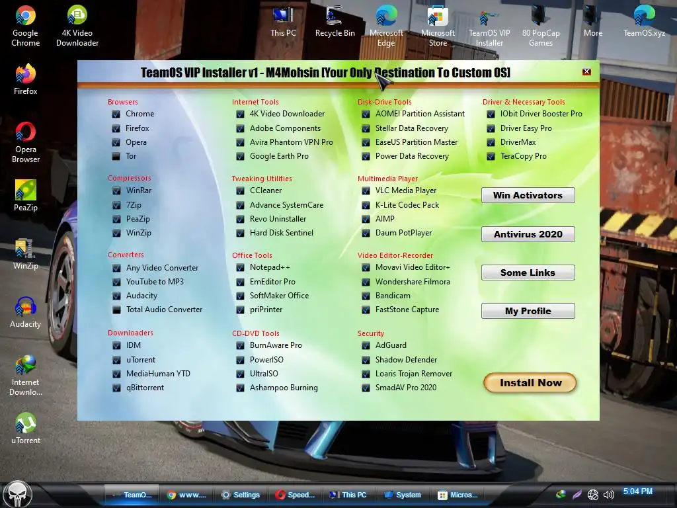
Task: Switch to the Settings taskbar item
Action: point(241,495)
